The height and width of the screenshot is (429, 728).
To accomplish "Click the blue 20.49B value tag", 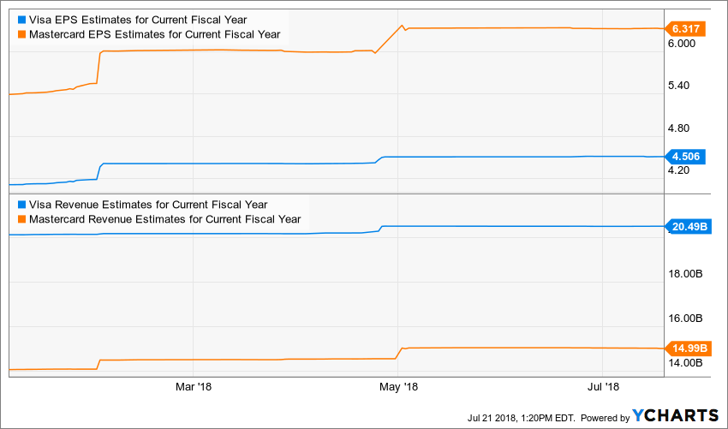I will pos(689,226).
